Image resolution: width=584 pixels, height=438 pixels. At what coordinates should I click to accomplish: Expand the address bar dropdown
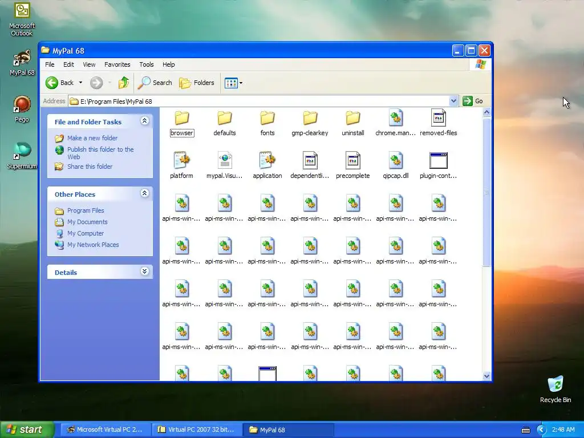coord(453,101)
